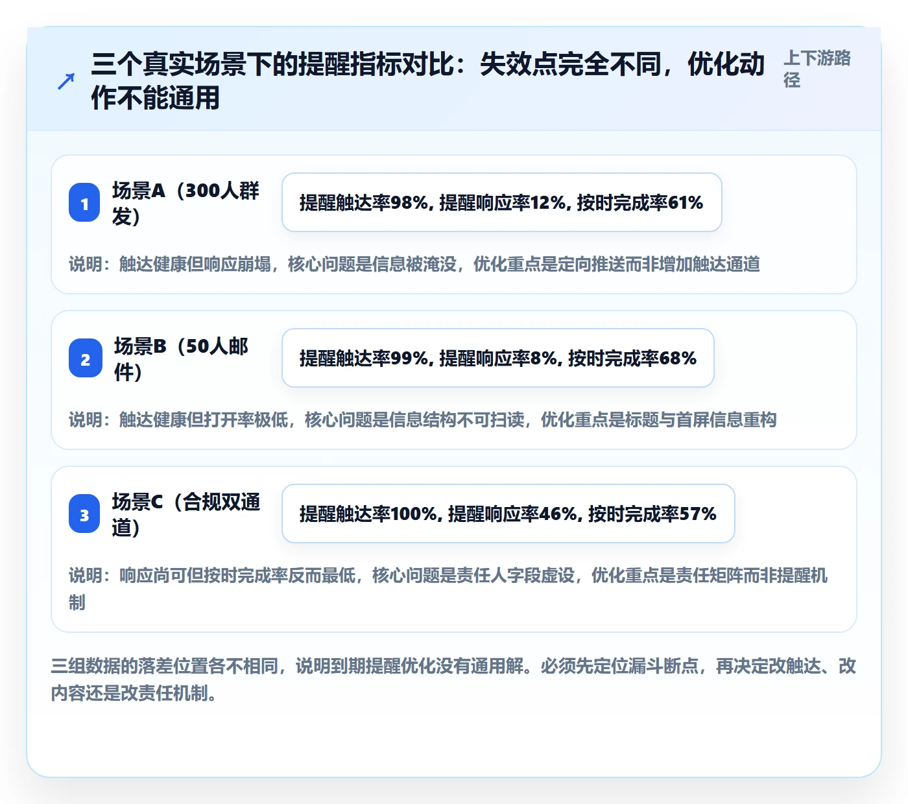This screenshot has height=804, width=908.
Task: Click the number 3 badge for 场景C
Action: [x=84, y=514]
